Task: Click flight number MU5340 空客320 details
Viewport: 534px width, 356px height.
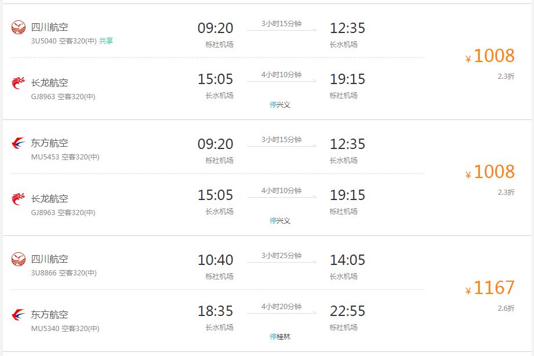Action: tap(65, 328)
